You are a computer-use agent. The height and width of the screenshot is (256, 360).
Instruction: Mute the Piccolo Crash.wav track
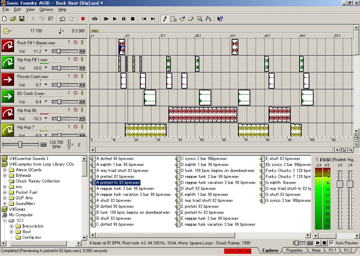(x=76, y=76)
